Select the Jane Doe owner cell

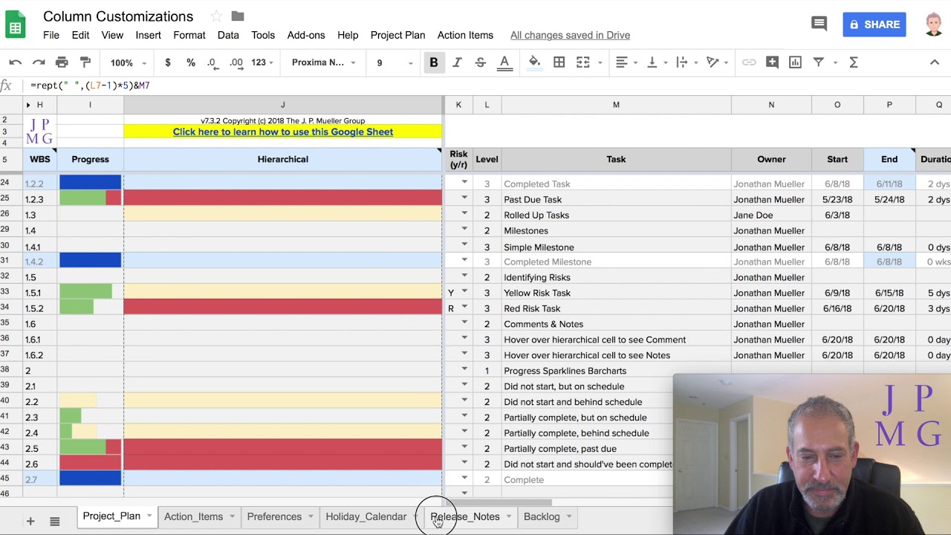click(x=771, y=215)
